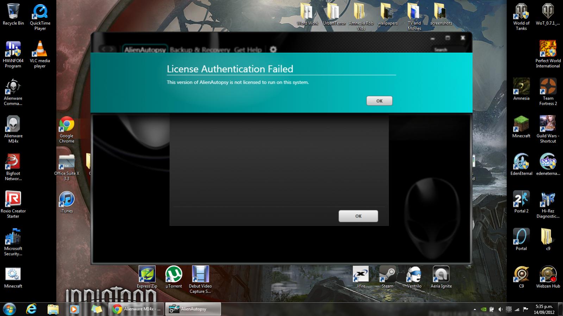
Task: Open the Amnesia Rob Vids folder
Action: click(x=361, y=17)
